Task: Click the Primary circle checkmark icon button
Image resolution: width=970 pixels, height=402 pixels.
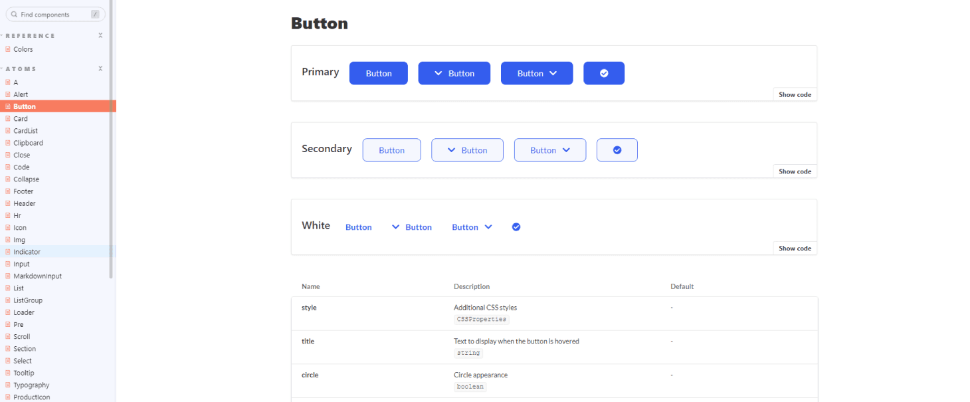Action: coord(604,73)
